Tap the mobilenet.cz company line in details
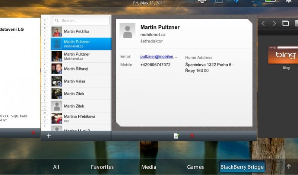The height and width of the screenshot is (175, 298). pyautogui.click(x=153, y=35)
